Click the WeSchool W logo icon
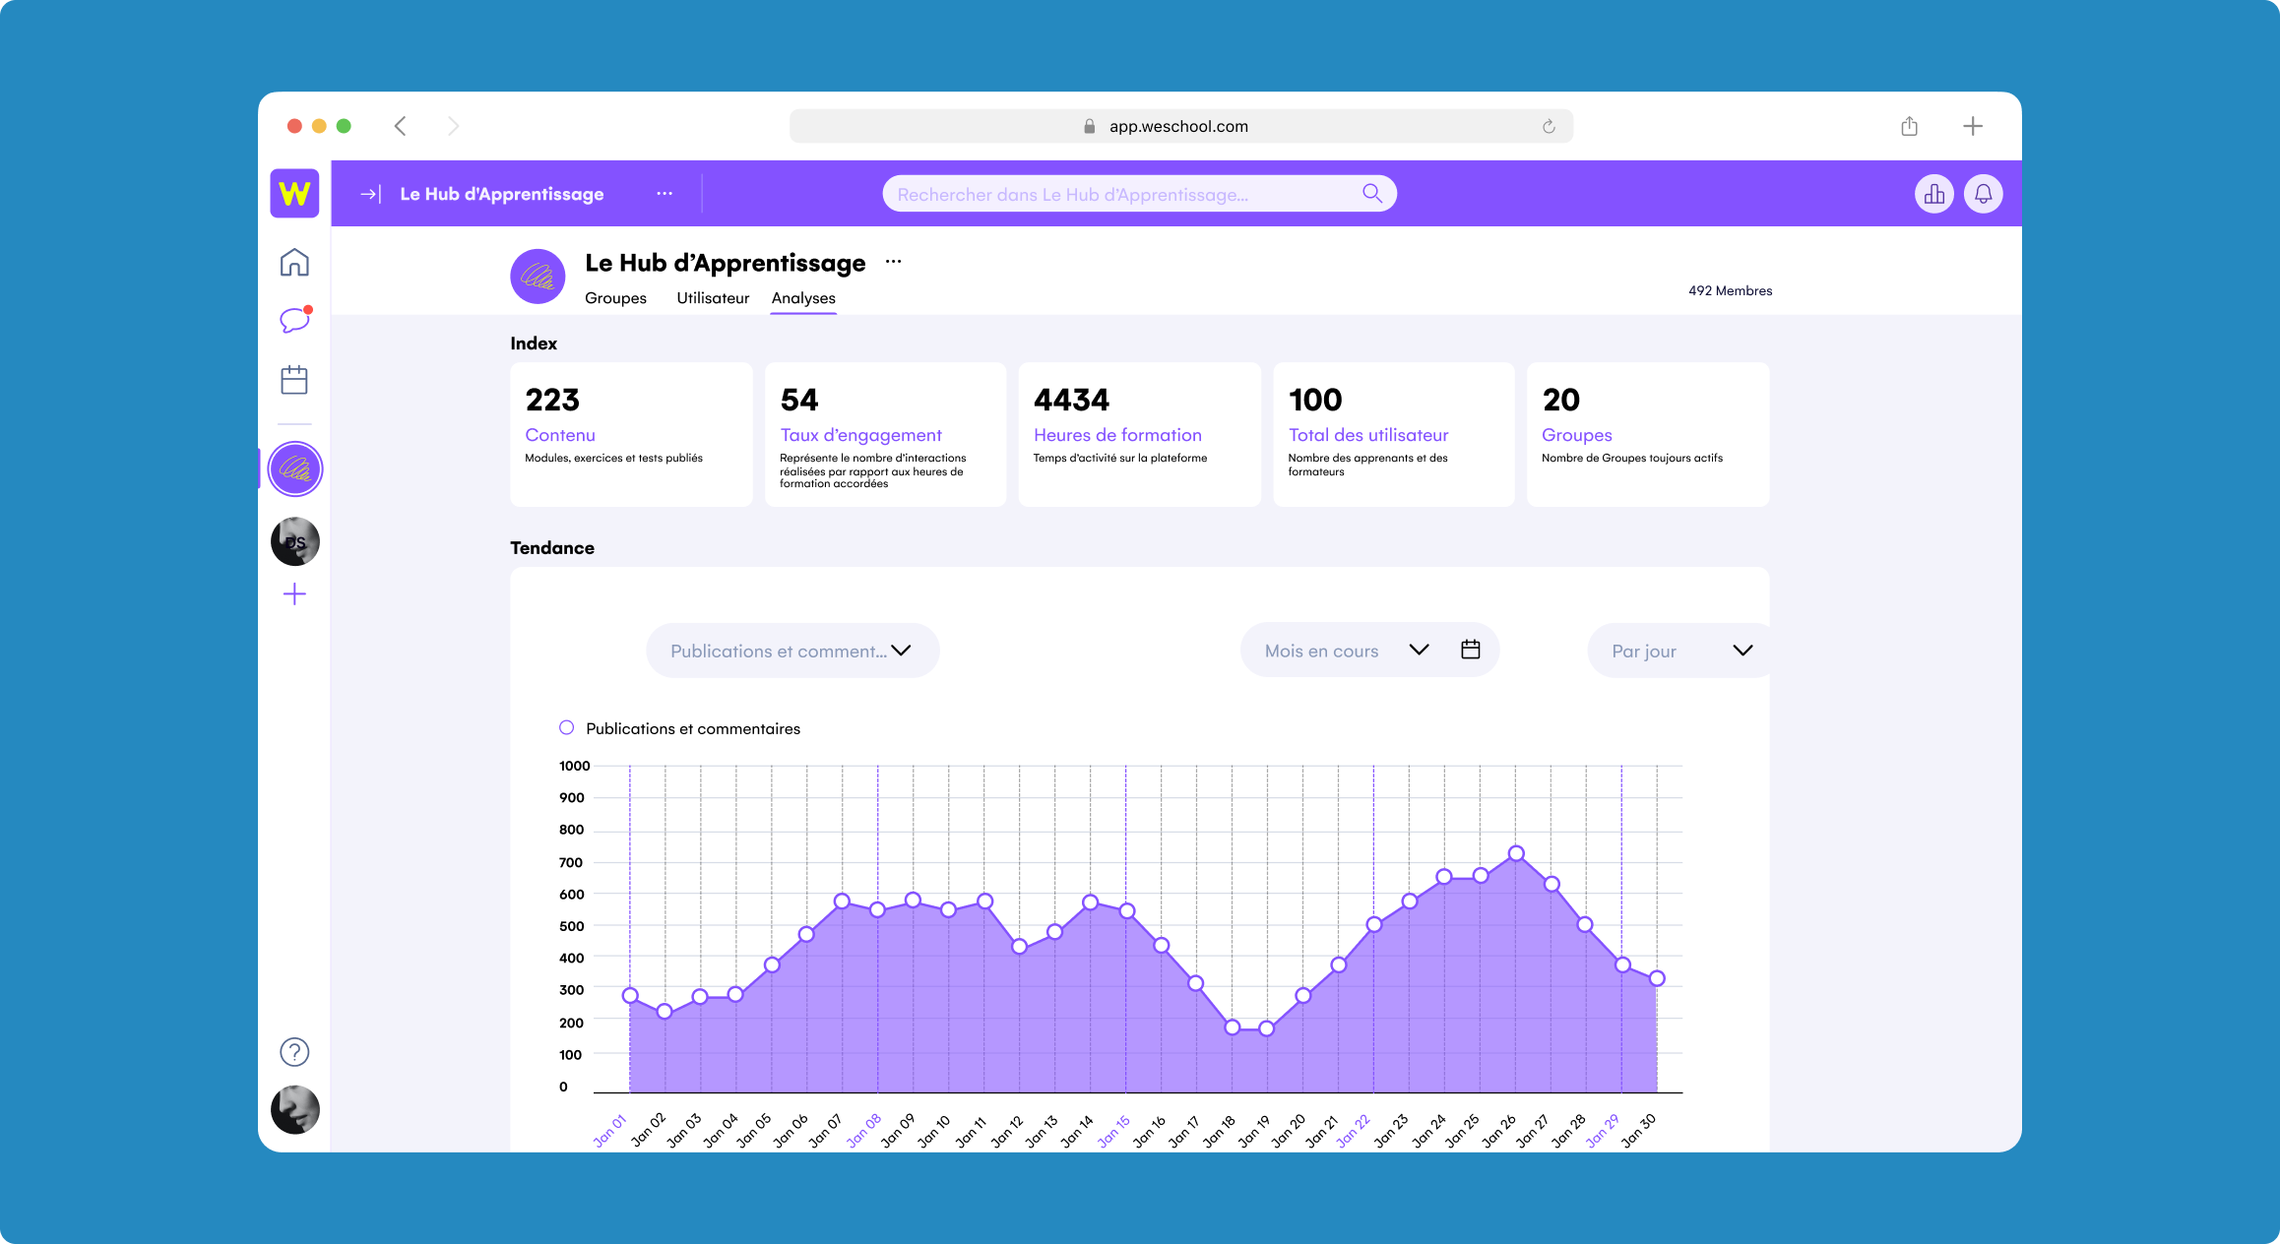This screenshot has height=1244, width=2280. [294, 193]
